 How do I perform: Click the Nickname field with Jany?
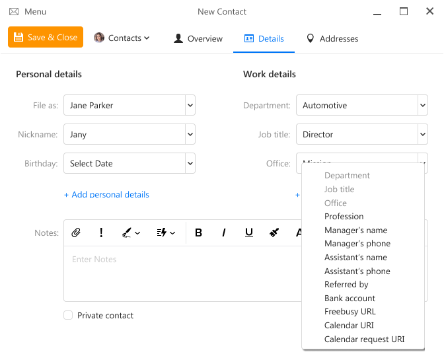[x=125, y=134]
